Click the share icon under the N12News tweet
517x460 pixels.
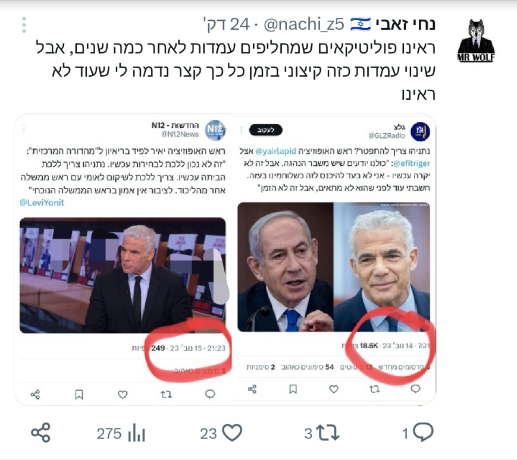pos(35,395)
